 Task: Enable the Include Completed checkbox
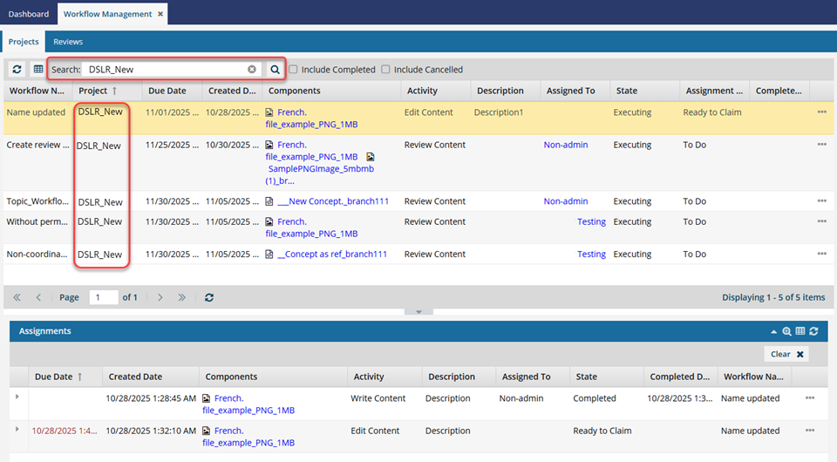[294, 70]
